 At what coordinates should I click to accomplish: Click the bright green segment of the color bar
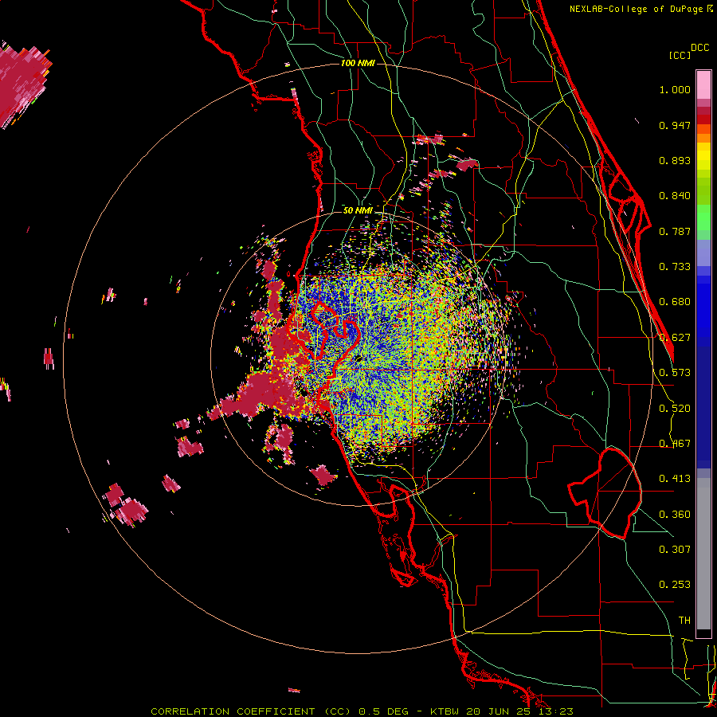703,217
